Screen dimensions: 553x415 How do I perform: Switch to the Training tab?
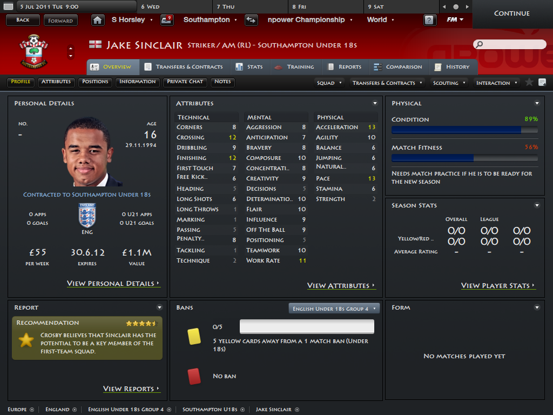[x=294, y=66]
